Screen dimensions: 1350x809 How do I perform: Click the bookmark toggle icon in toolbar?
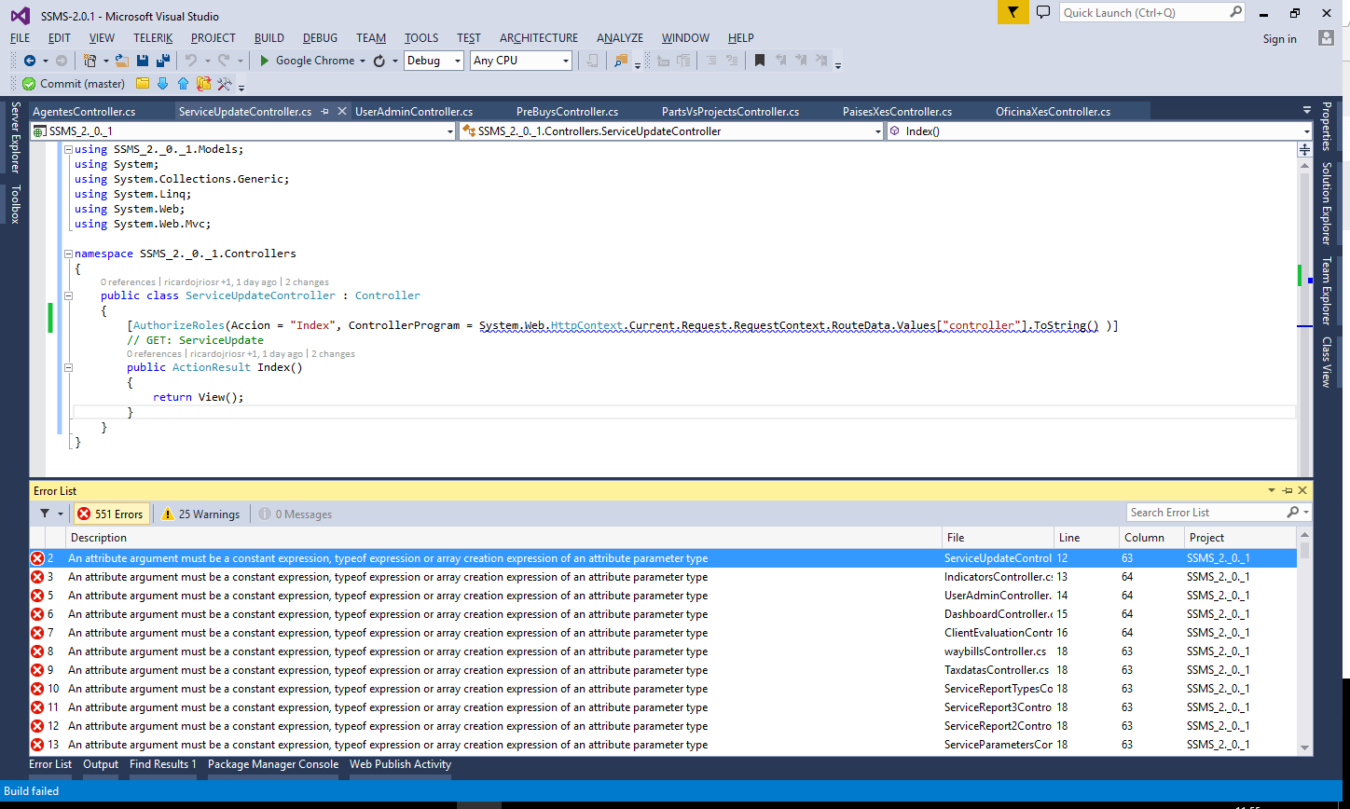760,61
